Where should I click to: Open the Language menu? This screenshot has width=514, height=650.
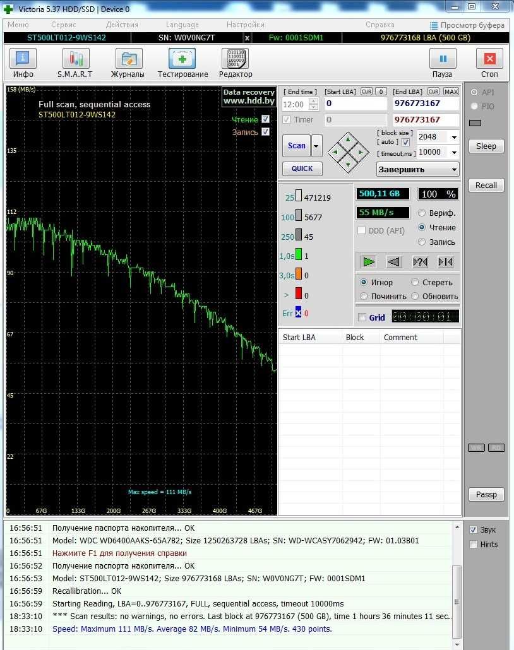[x=182, y=25]
